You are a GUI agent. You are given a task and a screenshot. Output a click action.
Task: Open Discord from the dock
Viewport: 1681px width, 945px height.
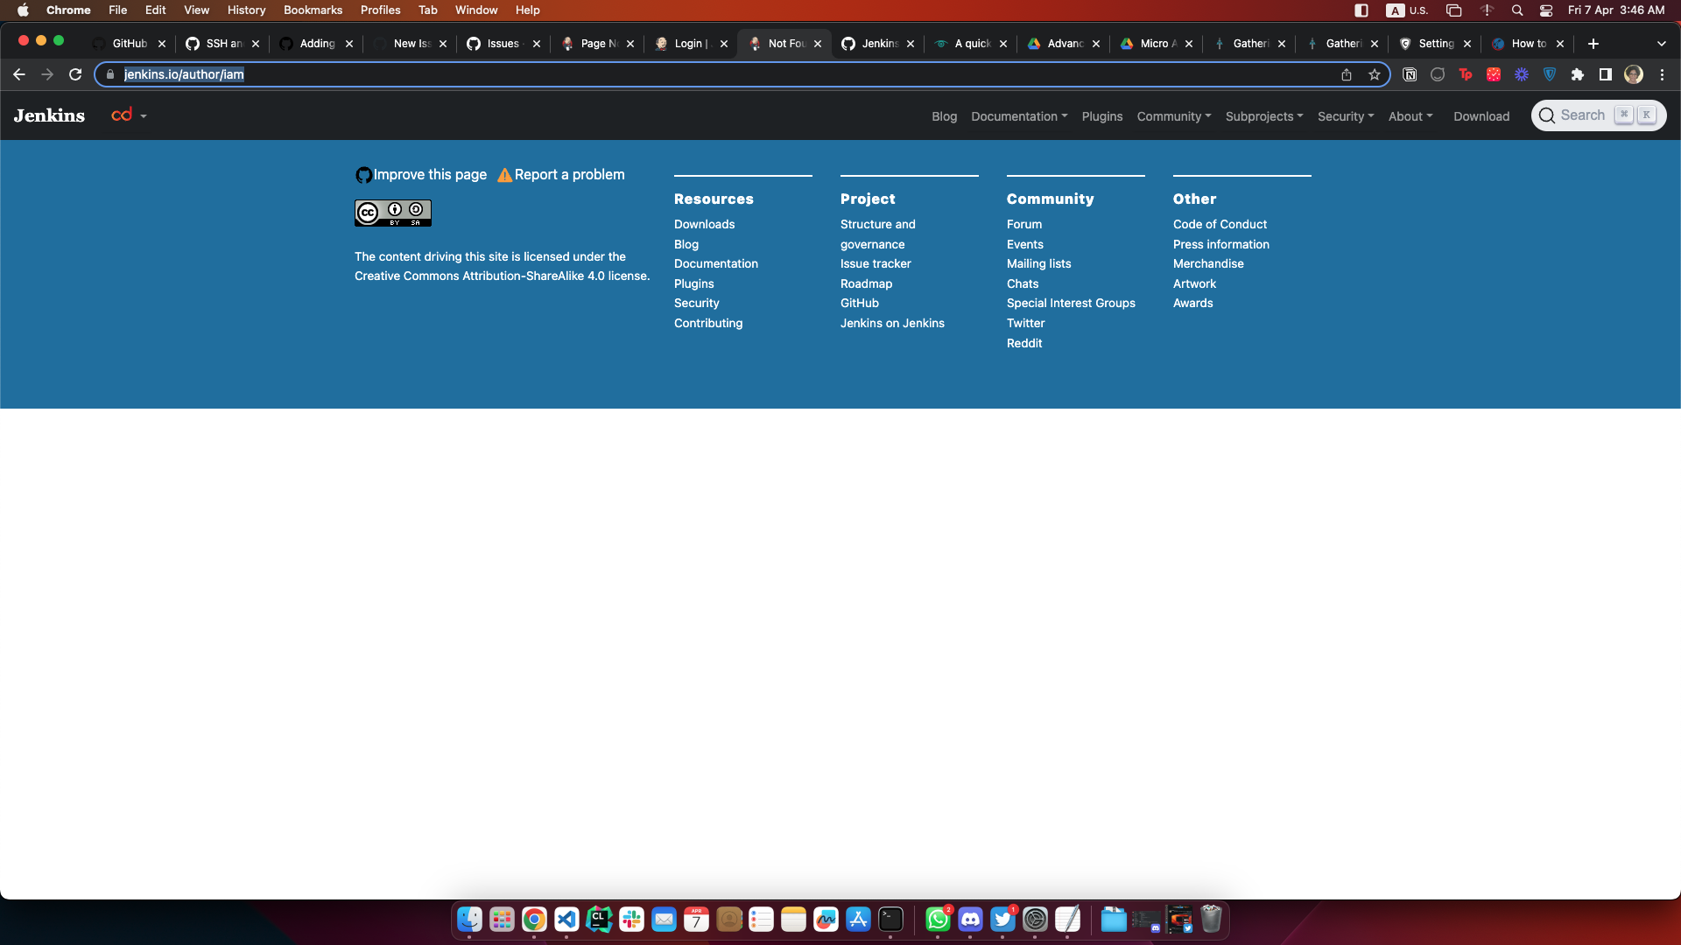(970, 920)
